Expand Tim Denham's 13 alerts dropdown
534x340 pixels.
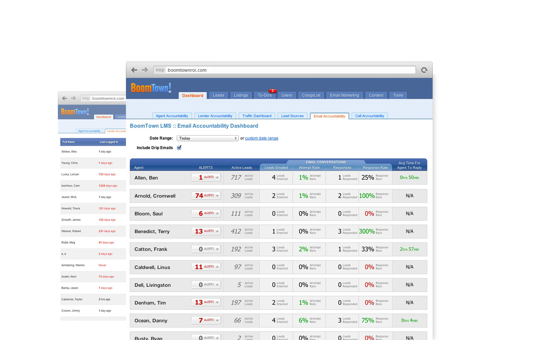pos(206,302)
